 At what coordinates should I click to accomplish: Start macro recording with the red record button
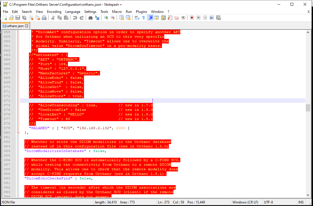(192, 18)
